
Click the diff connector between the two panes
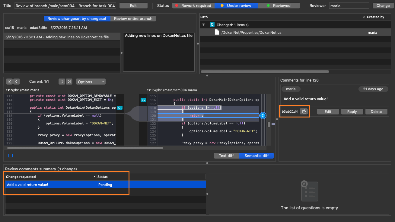tap(131, 114)
